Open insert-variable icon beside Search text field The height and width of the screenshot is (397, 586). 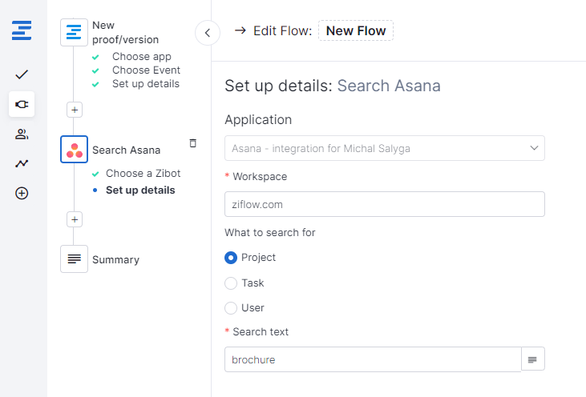(x=532, y=359)
